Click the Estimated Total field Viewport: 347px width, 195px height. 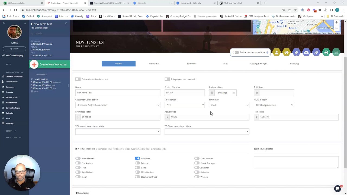[118, 117]
